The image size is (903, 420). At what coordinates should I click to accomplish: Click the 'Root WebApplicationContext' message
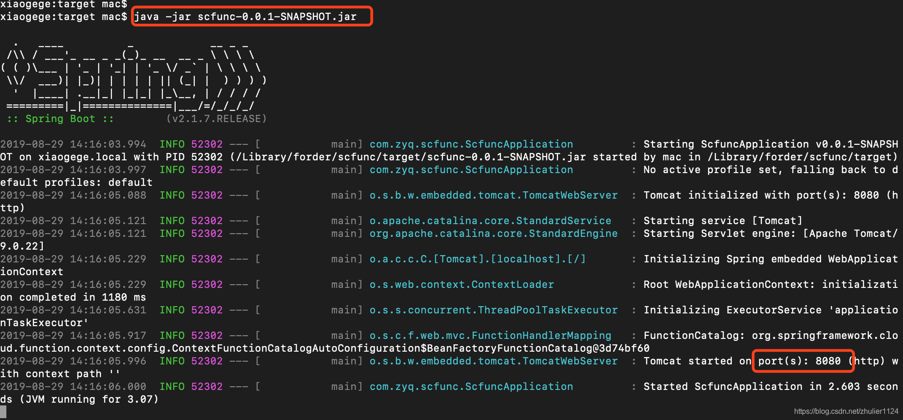[x=771, y=285]
